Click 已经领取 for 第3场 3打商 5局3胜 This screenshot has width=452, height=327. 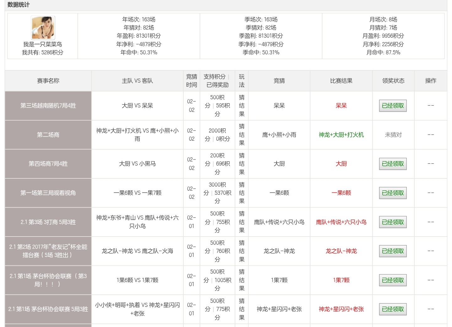pos(393,222)
